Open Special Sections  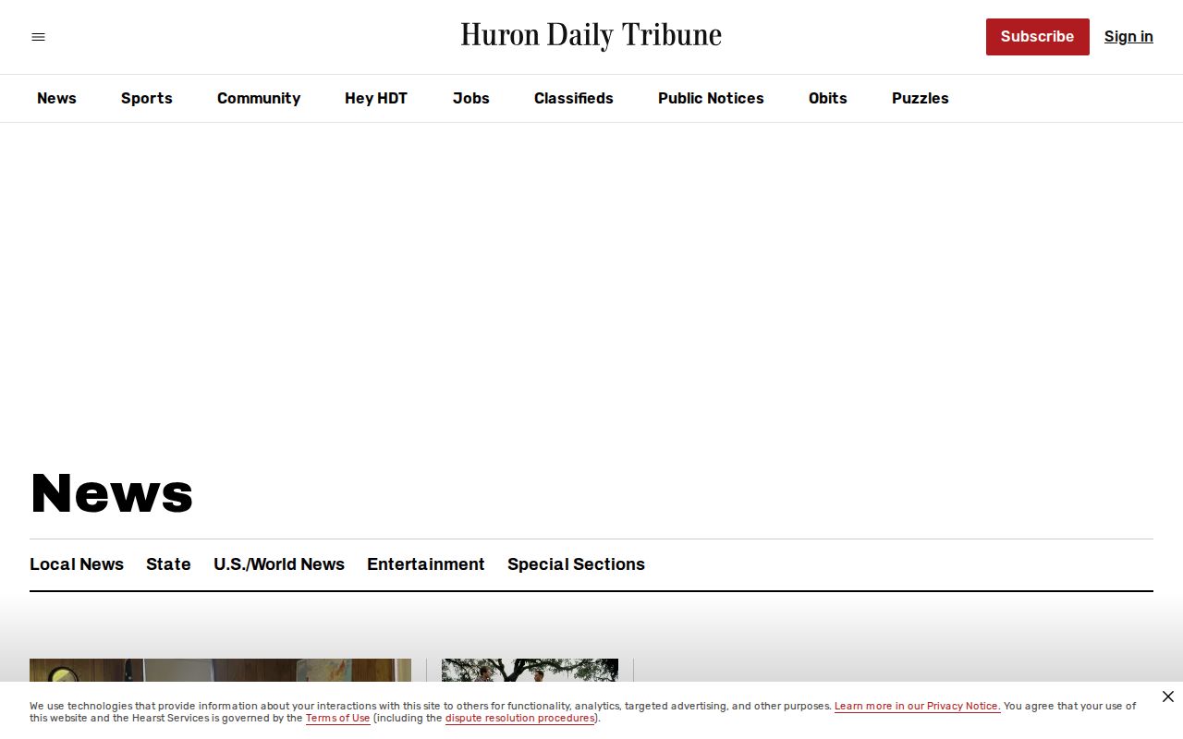click(576, 564)
